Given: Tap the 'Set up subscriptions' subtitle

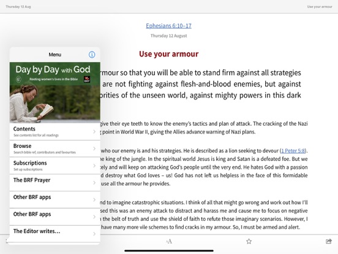Looking at the screenshot, I should point(28,169).
